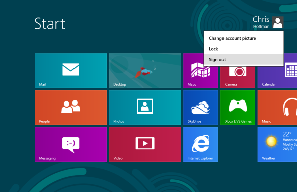Open the Music tile
This screenshot has width=297, height=192.
(x=277, y=107)
